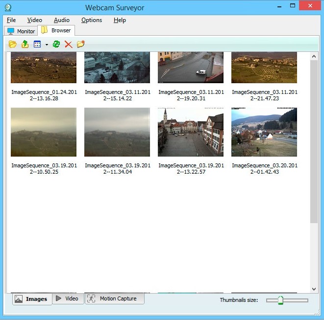Image resolution: width=324 pixels, height=320 pixels.
Task: Select the Browser tab
Action: (56, 30)
